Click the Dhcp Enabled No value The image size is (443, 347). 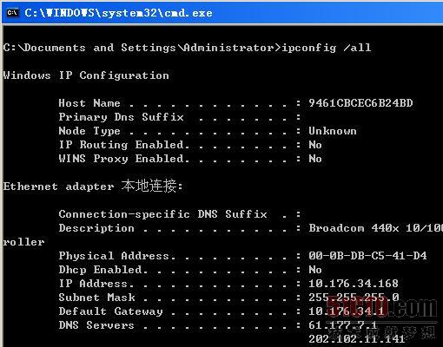point(315,270)
